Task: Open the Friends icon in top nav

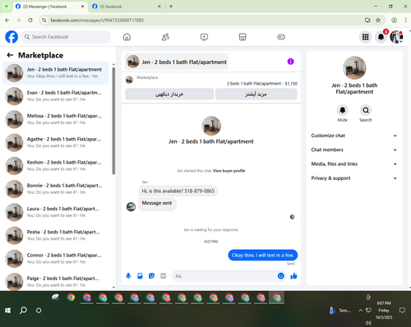Action: click(165, 37)
